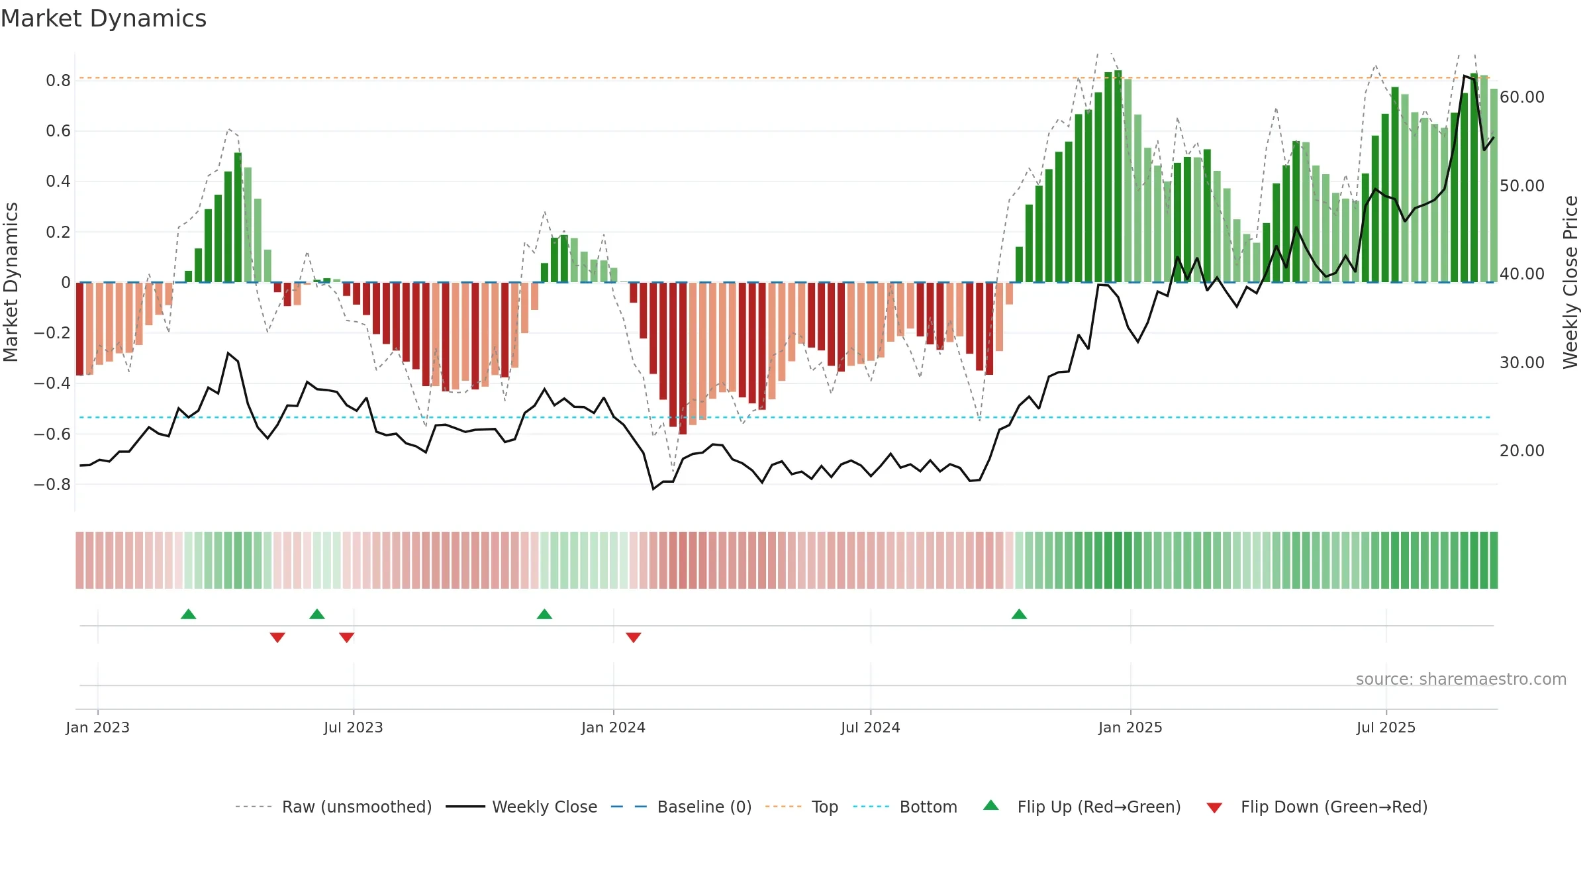Toggle Flip Up (Red→Green) legend entry

tap(1082, 807)
